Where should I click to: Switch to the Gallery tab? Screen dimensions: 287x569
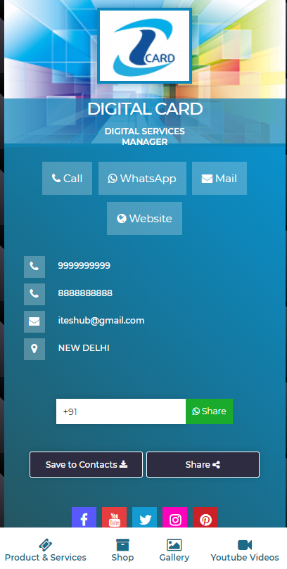click(174, 551)
